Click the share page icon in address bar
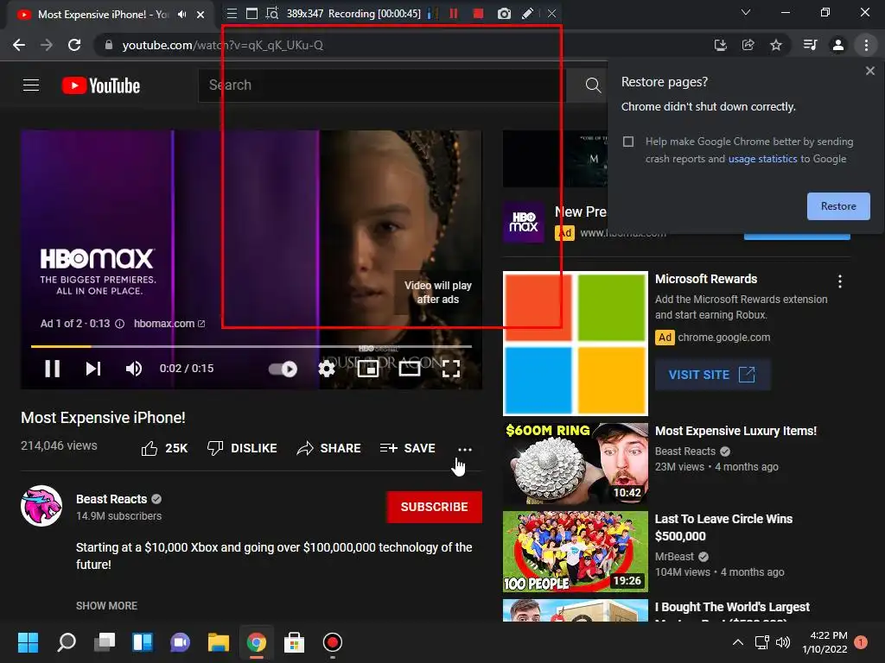Viewport: 885px width, 663px height. [x=748, y=45]
